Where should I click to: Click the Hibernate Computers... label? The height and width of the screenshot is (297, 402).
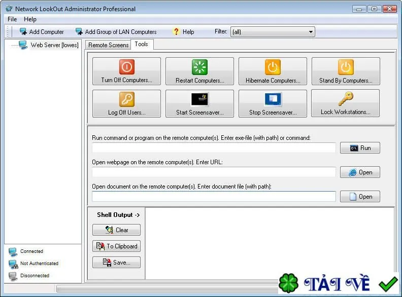click(x=273, y=81)
